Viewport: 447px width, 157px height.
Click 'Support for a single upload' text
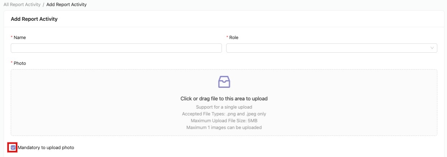pyautogui.click(x=224, y=107)
